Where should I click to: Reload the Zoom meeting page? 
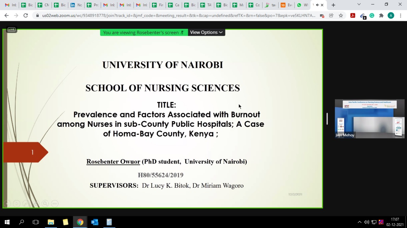[x=26, y=16]
